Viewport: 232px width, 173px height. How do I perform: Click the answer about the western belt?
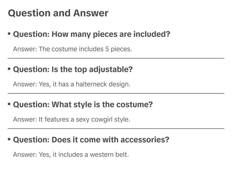point(71,155)
